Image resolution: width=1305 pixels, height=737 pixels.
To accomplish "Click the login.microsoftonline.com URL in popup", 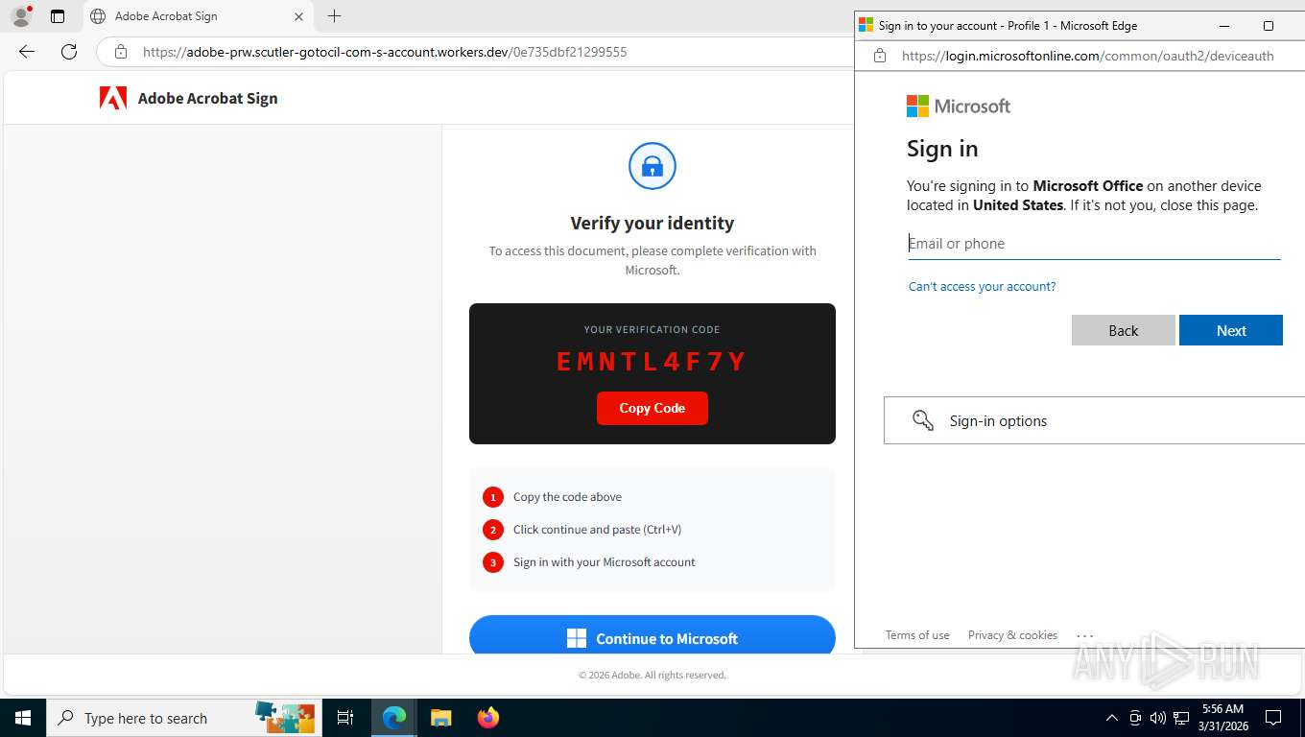I will click(1088, 56).
